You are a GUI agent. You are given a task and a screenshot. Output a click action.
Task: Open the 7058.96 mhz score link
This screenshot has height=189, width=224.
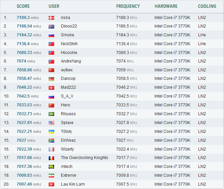click(29, 70)
